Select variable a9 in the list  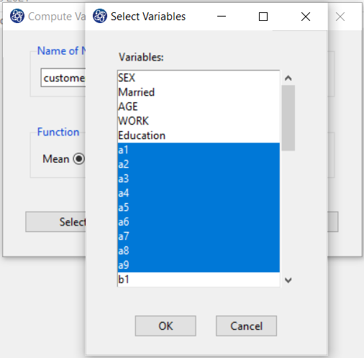click(199, 265)
